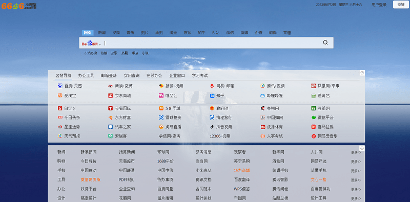
Task: Open settings gear of the 名站导航 panel
Action: [362, 73]
